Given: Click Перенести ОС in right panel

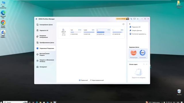Looking at the screenshot, I should (x=135, y=27).
